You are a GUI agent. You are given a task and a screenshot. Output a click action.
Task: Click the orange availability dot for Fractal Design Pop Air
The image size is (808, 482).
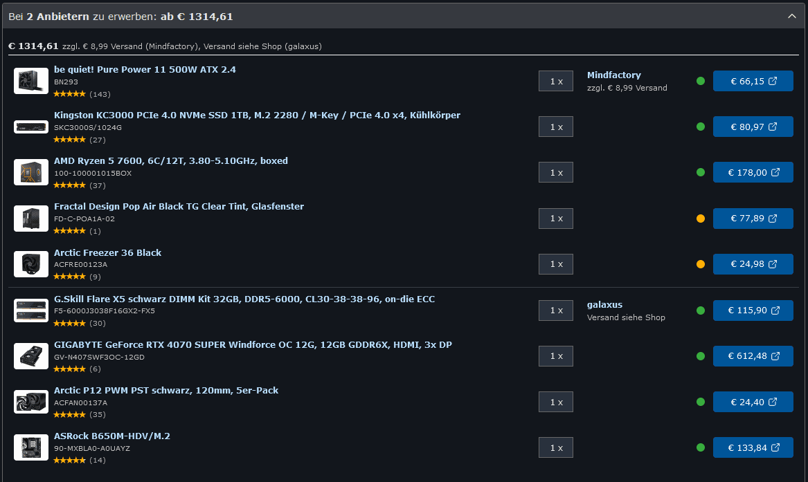point(700,219)
